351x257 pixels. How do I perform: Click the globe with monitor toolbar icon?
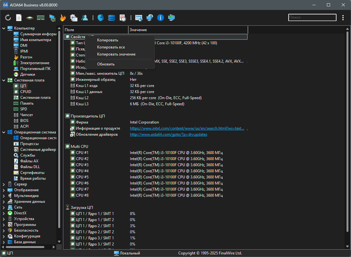coord(150,17)
